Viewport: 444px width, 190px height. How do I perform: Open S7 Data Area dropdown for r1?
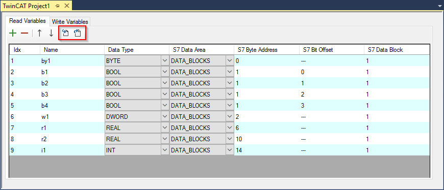pyautogui.click(x=230, y=128)
